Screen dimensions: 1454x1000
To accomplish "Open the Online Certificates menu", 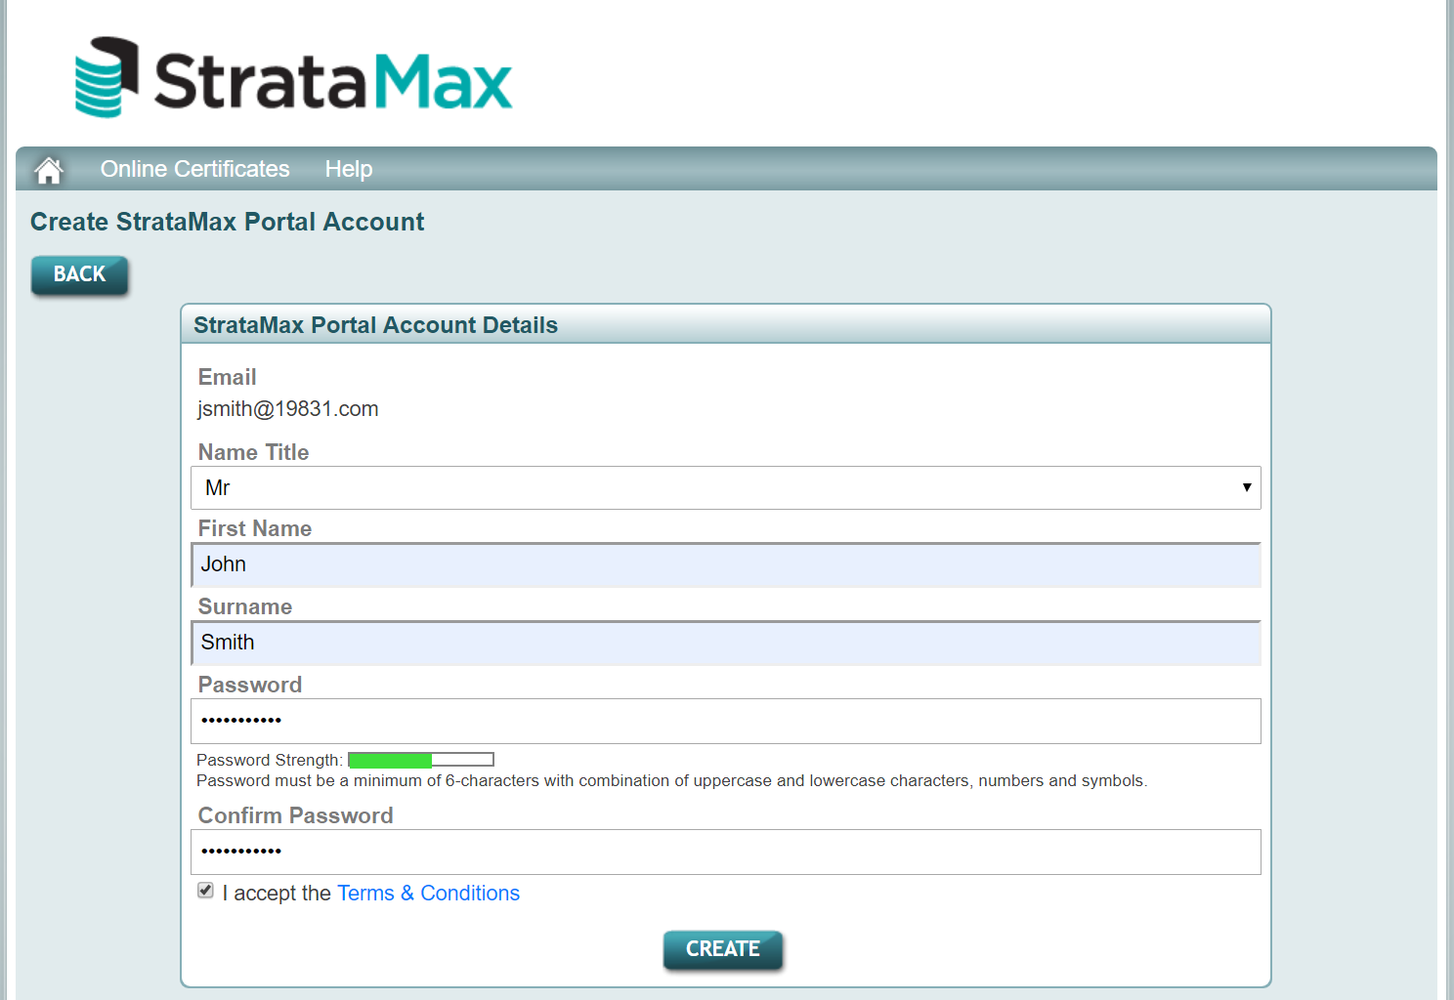I will pos(194,169).
